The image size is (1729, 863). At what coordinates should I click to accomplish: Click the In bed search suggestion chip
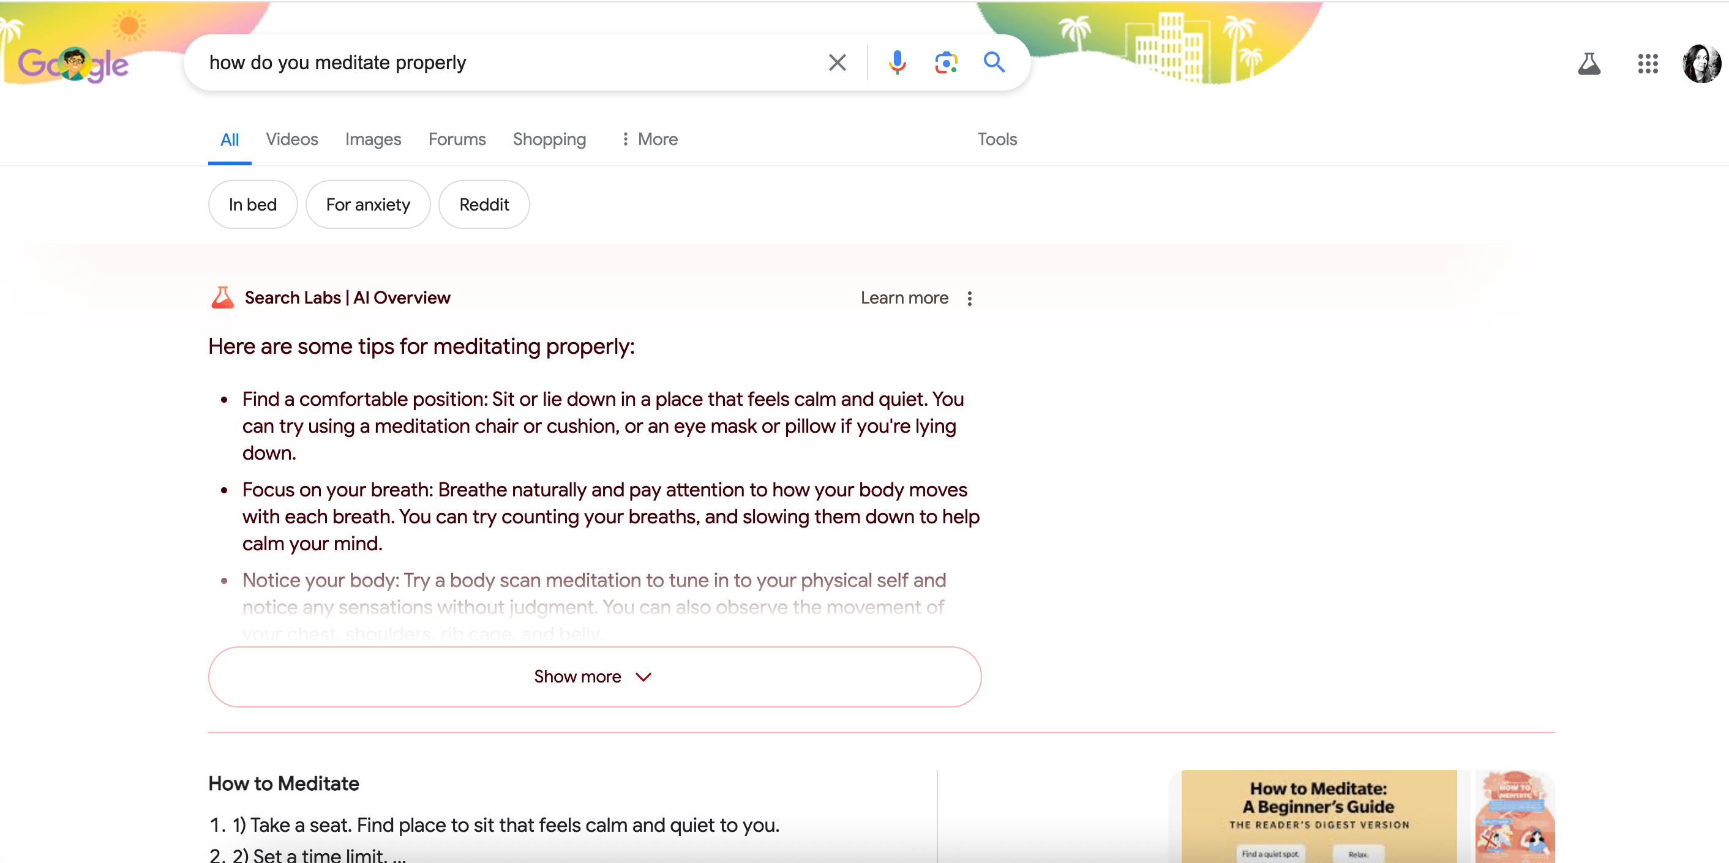pyautogui.click(x=253, y=204)
